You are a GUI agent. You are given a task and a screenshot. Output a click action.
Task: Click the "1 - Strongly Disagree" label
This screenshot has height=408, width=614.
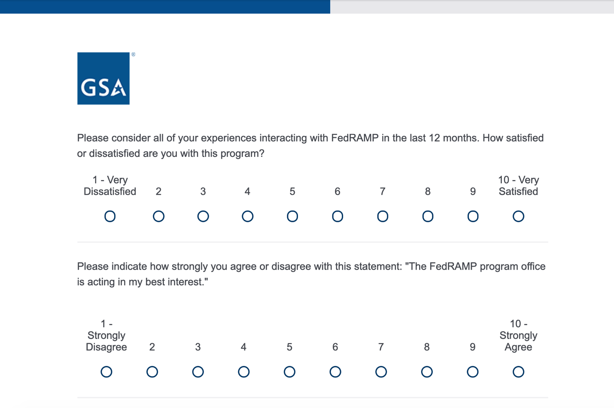point(106,335)
